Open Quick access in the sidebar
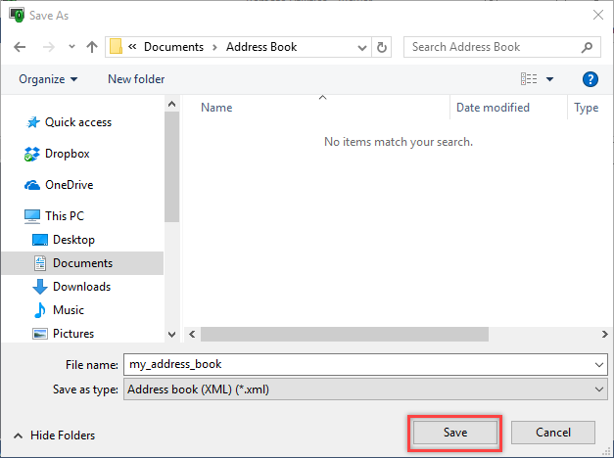Image resolution: width=614 pixels, height=458 pixels. pyautogui.click(x=77, y=122)
